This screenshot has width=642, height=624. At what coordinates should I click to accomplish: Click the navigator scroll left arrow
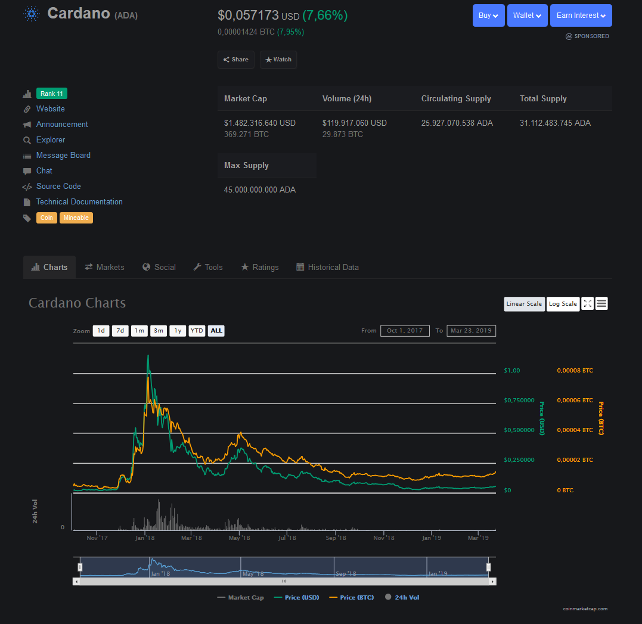point(76,582)
